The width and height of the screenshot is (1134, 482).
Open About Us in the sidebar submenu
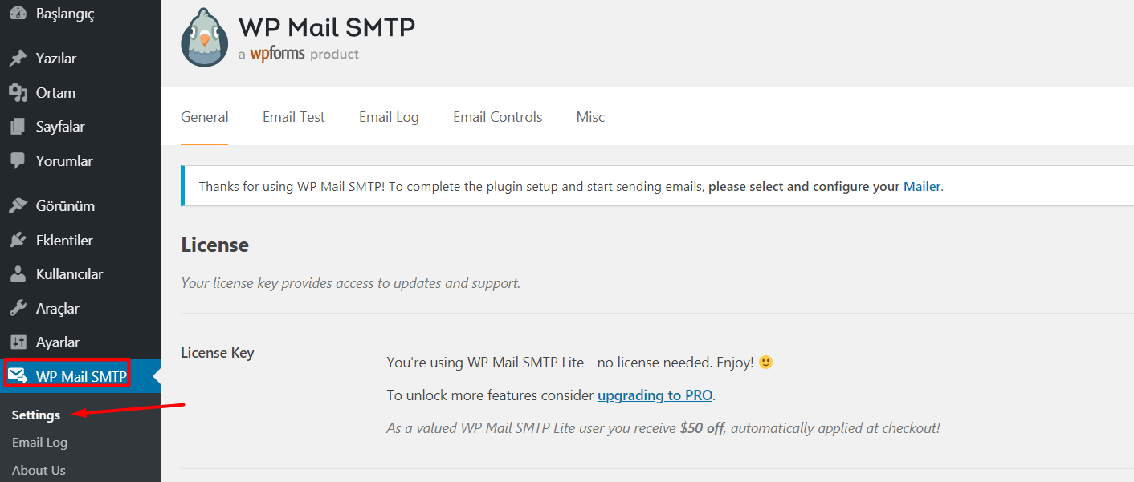(x=39, y=470)
